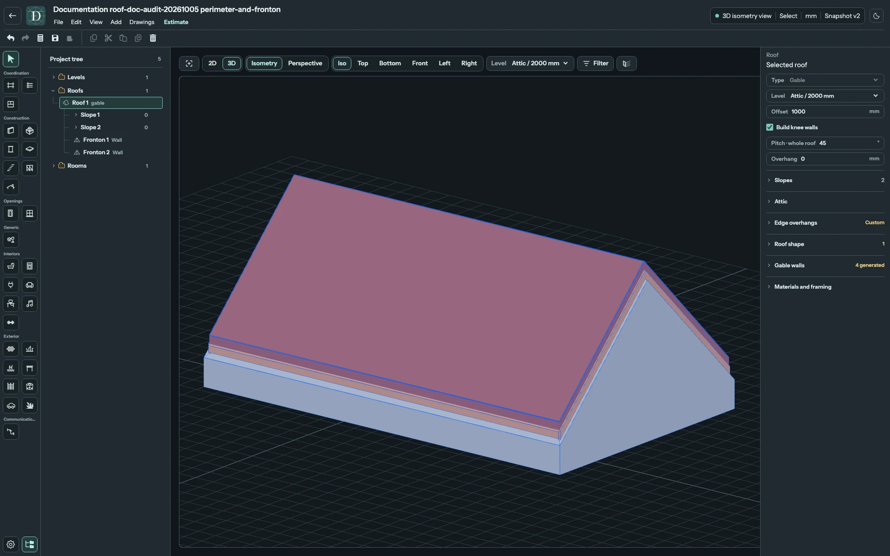Image resolution: width=890 pixels, height=556 pixels.
Task: Switch to Perspective projection
Action: point(305,63)
